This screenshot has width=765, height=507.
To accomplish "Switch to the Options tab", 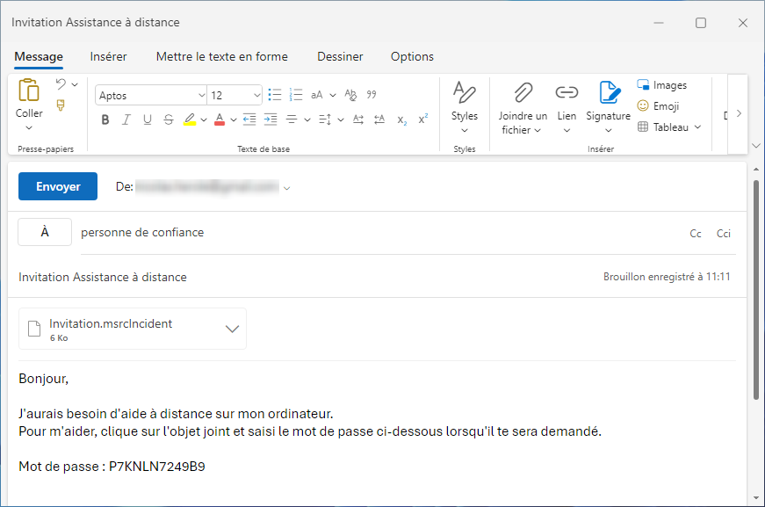I will 412,56.
